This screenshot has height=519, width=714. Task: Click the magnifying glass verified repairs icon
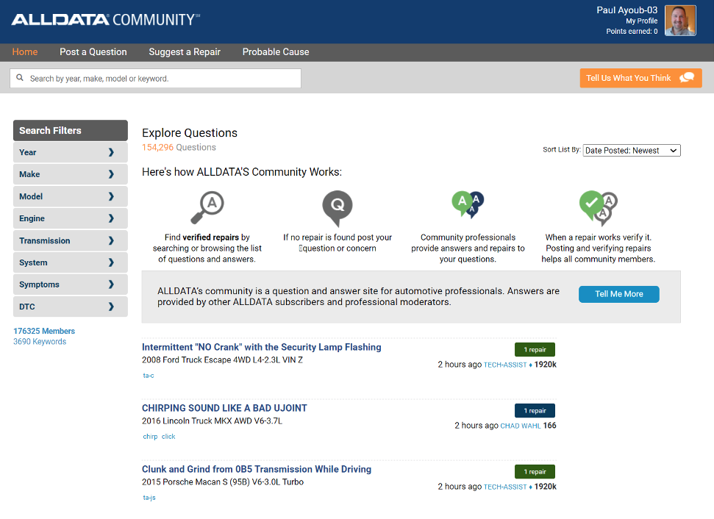(x=207, y=207)
